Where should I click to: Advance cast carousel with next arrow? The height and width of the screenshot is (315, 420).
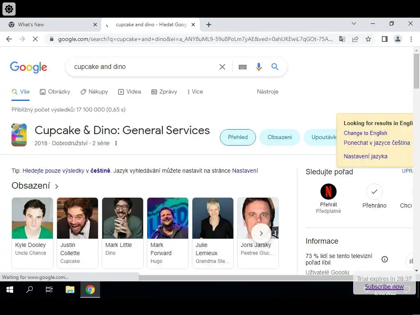(x=261, y=233)
